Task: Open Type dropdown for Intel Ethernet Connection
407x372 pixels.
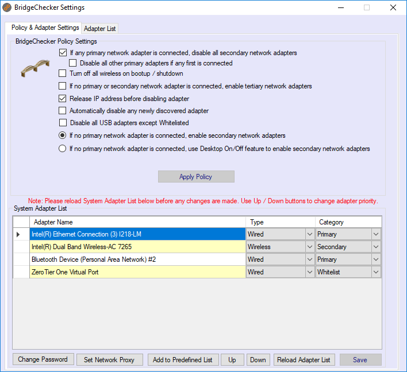Action: [x=309, y=234]
